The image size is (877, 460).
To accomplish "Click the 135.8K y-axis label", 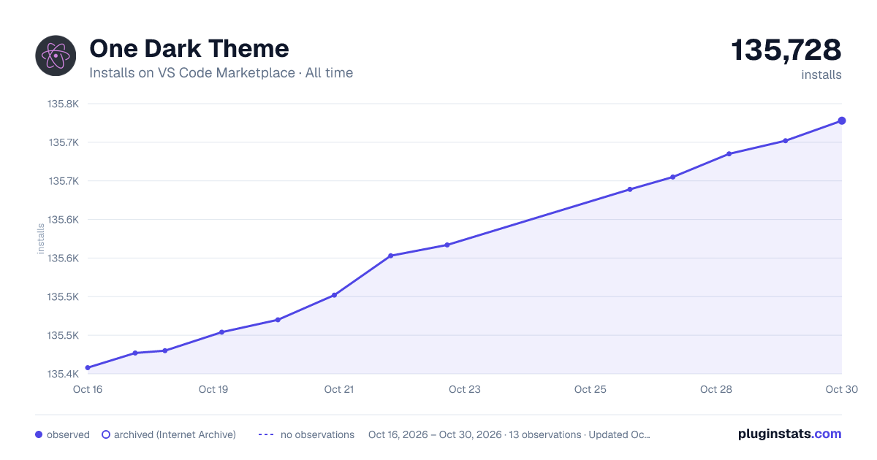I will pyautogui.click(x=64, y=104).
